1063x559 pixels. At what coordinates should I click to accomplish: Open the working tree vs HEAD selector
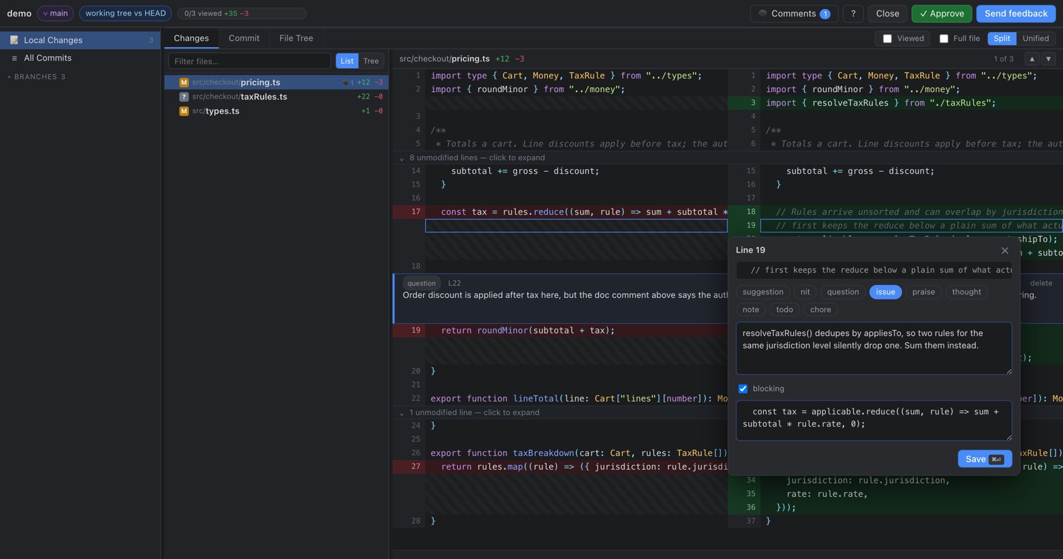[x=125, y=14]
